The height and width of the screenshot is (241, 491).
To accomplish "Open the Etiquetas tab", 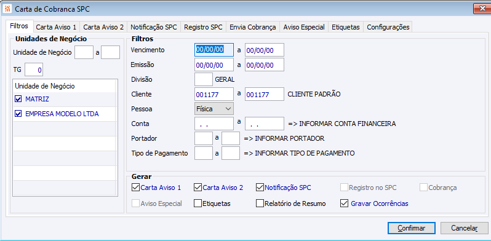I will tap(346, 27).
